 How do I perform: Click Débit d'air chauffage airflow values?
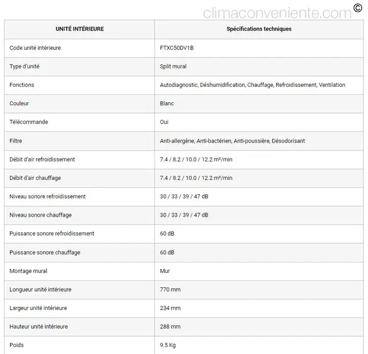click(x=196, y=178)
